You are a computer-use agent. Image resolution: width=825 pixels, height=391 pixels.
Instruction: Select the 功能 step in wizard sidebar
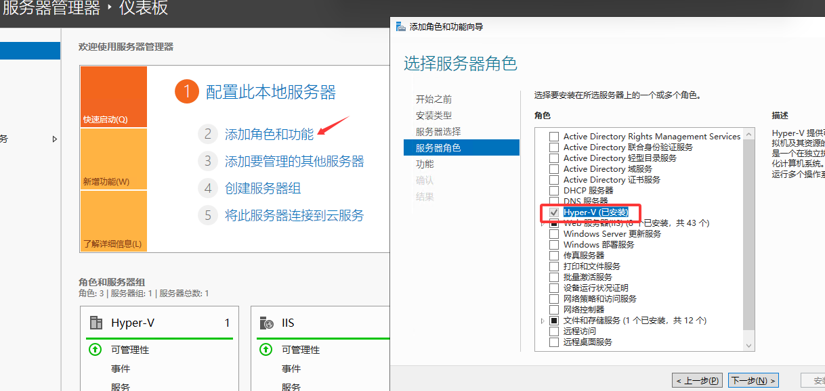point(426,164)
